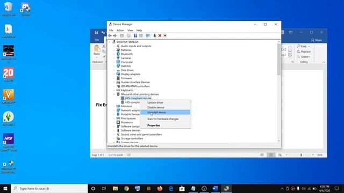Choose Properties from context menu

pos(165,125)
